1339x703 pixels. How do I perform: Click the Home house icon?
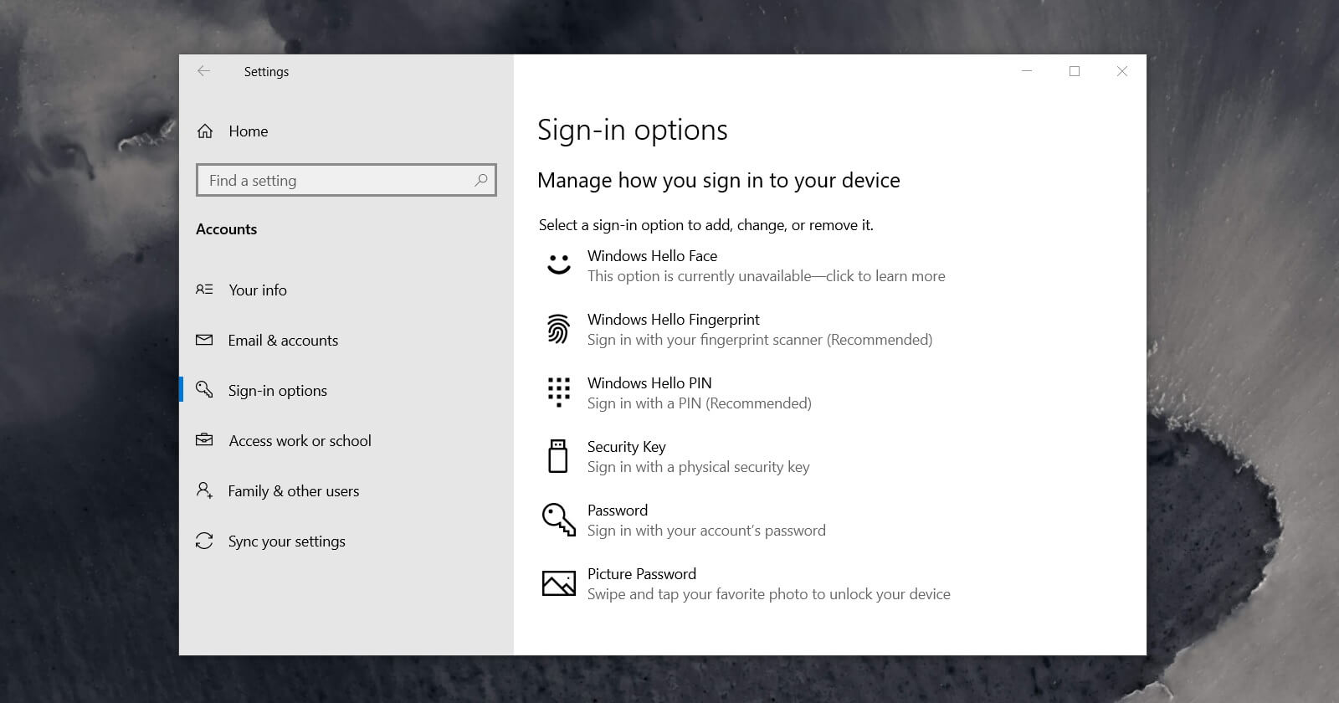click(x=205, y=131)
